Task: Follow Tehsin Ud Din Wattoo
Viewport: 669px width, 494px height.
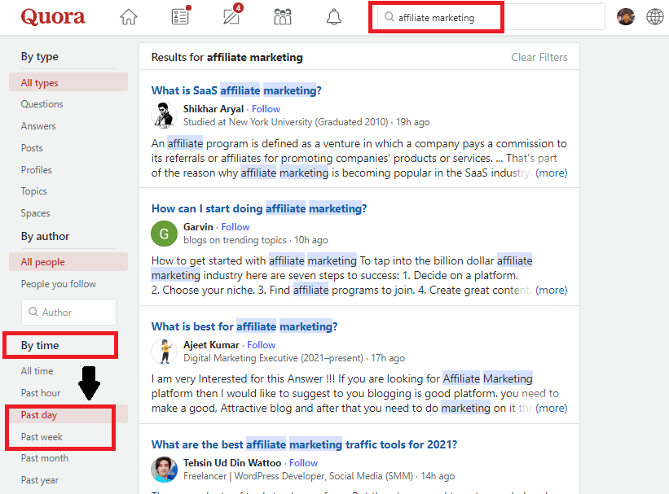Action: tap(303, 463)
